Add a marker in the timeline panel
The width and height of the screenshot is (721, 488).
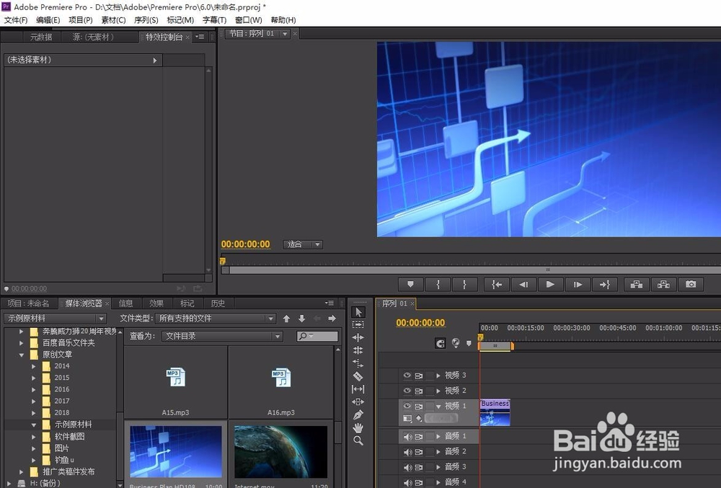[469, 343]
